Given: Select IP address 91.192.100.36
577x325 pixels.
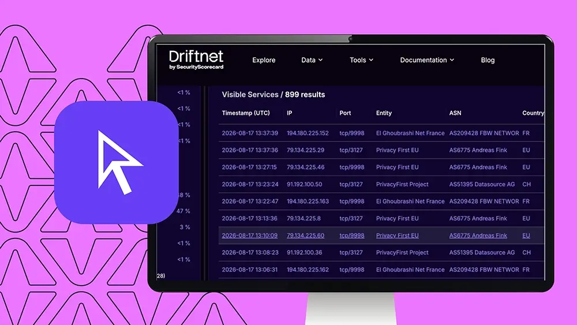Looking at the screenshot, I should coord(304,252).
